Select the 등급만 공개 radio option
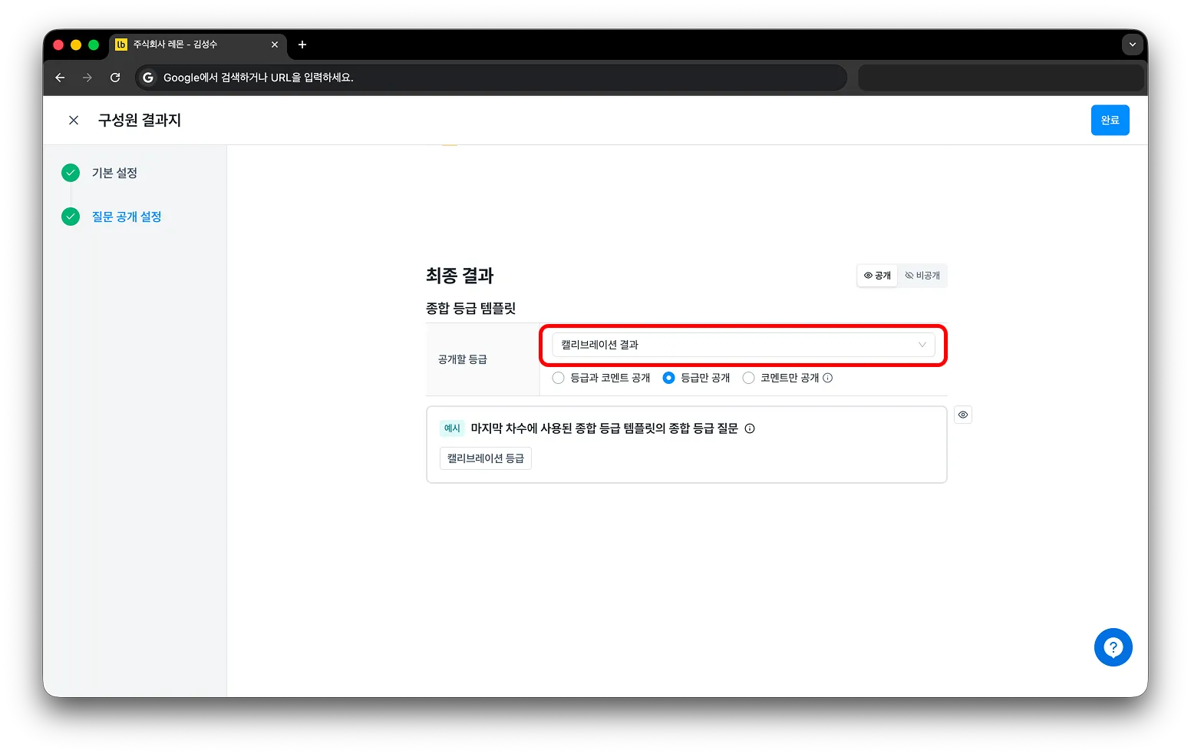Image resolution: width=1191 pixels, height=754 pixels. 669,378
